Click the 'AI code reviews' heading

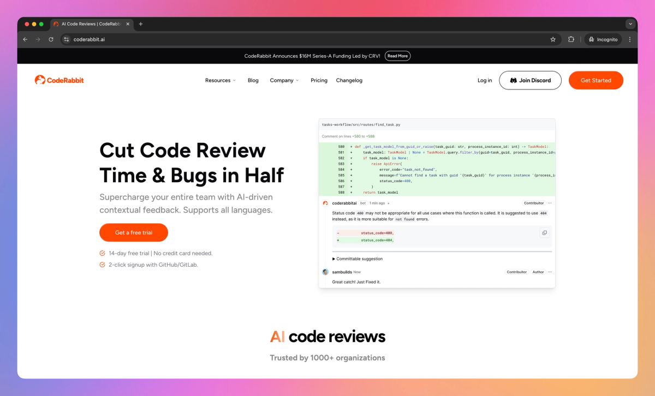(x=327, y=337)
